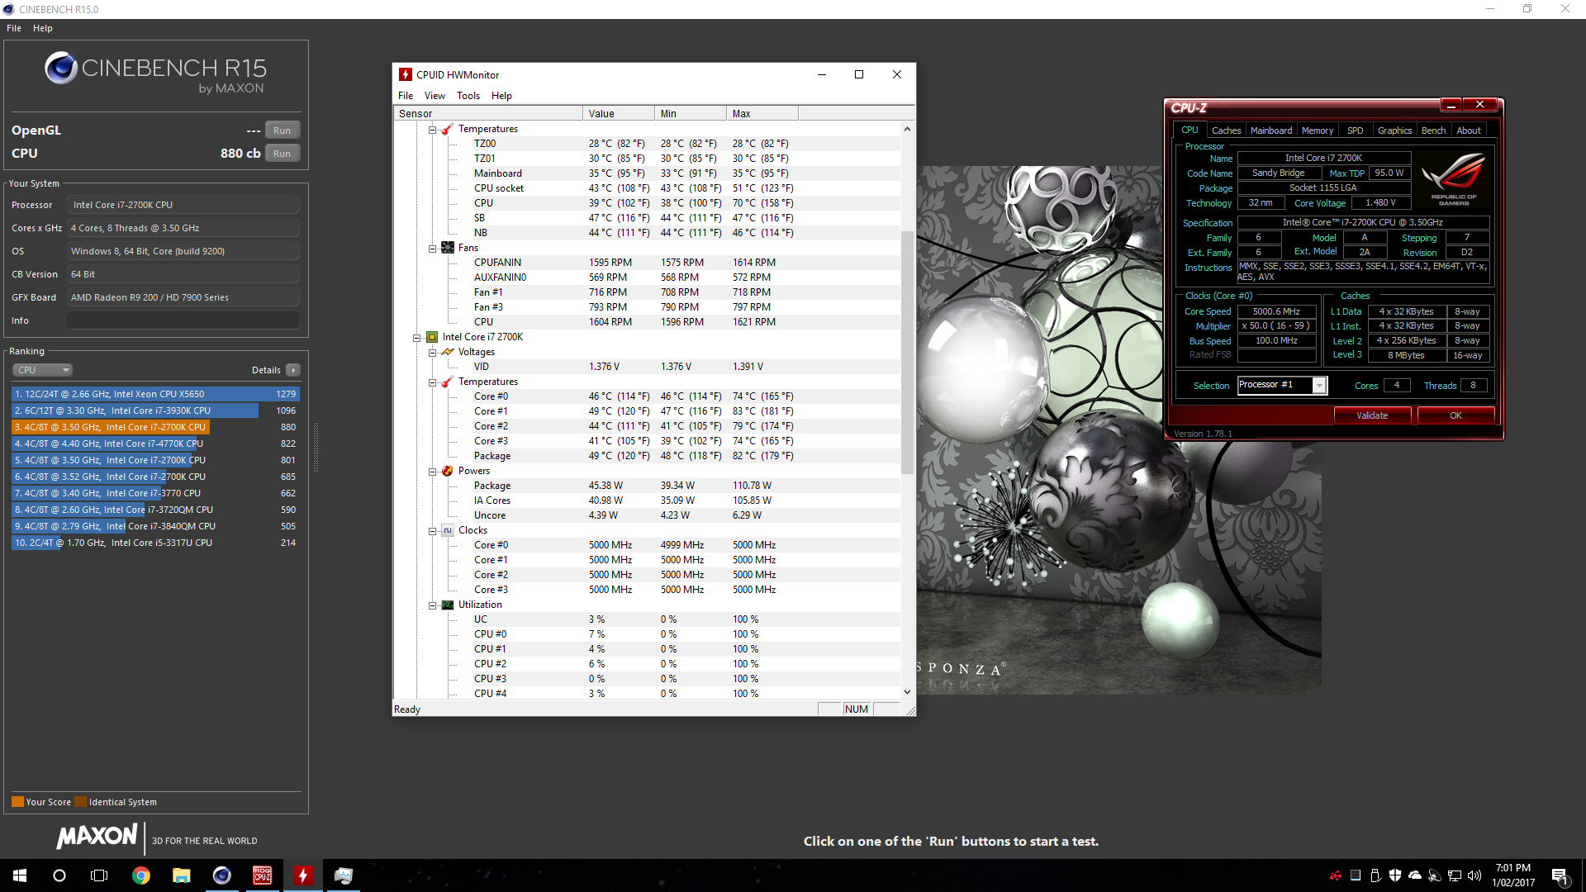1586x892 pixels.
Task: Select the VID voltage row
Action: [646, 367]
